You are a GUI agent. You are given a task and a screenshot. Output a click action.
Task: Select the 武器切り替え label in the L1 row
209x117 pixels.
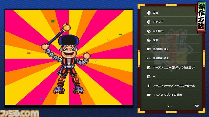161,49
